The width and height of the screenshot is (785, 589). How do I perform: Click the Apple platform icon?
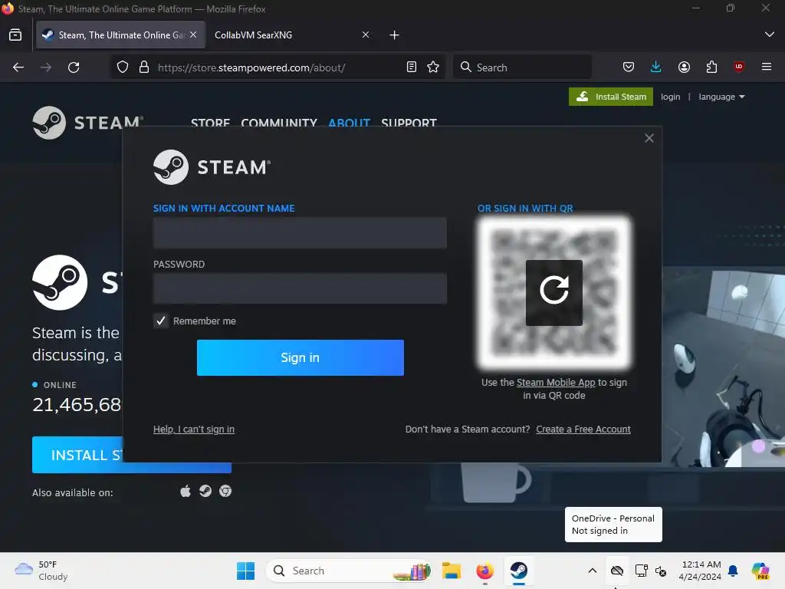(186, 492)
